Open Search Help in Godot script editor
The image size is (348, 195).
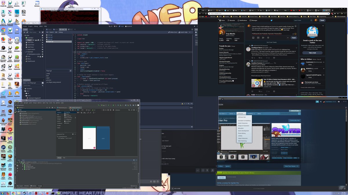[183, 32]
